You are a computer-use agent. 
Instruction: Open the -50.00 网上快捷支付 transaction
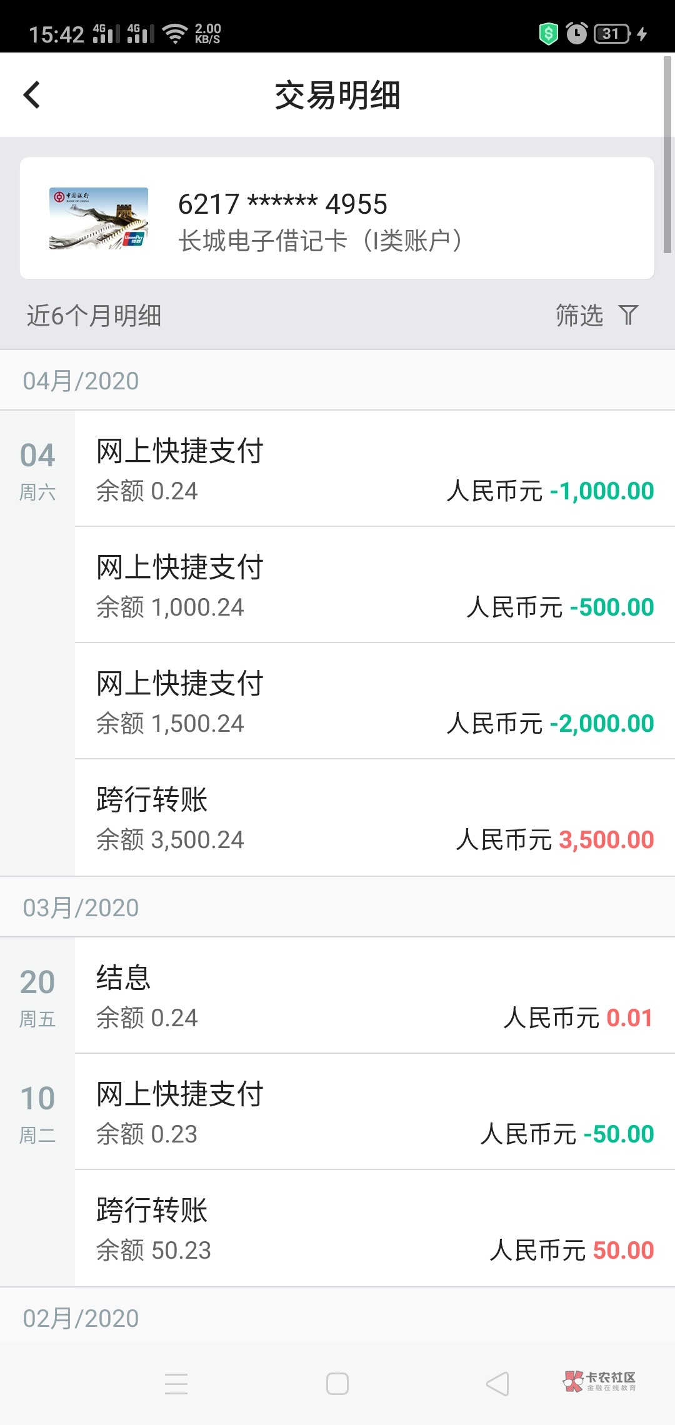point(374,1112)
